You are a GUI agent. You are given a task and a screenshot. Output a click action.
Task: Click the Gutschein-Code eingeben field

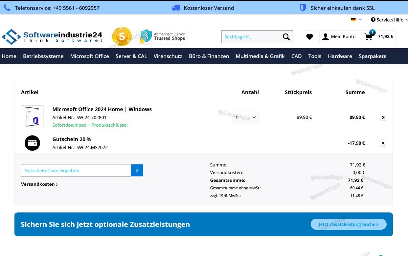click(76, 170)
